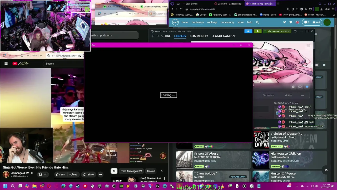Open Steam from the Windows taskbar

[x=78, y=186]
